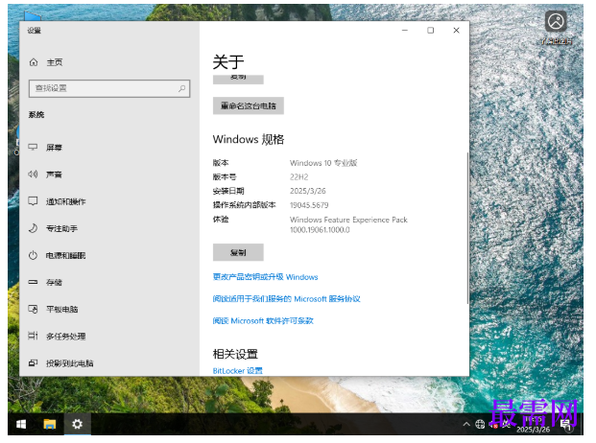Open the BitLocker 设置 link
This screenshot has height=443, width=596.
238,371
